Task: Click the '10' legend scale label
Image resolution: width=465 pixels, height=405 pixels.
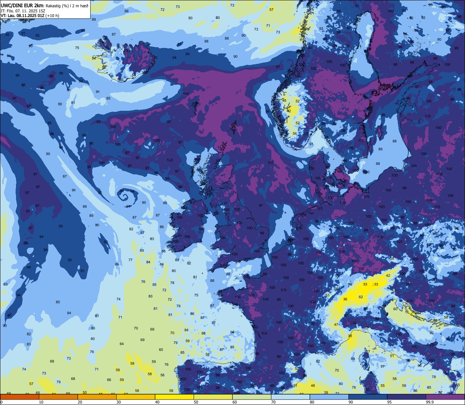Action: (41, 402)
